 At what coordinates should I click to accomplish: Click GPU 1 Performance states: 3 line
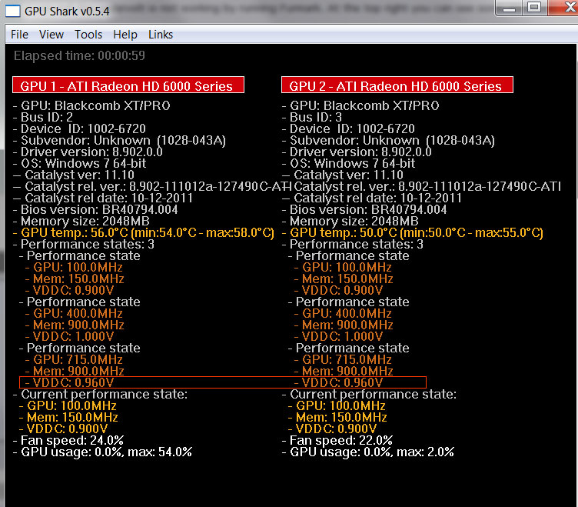coord(83,245)
